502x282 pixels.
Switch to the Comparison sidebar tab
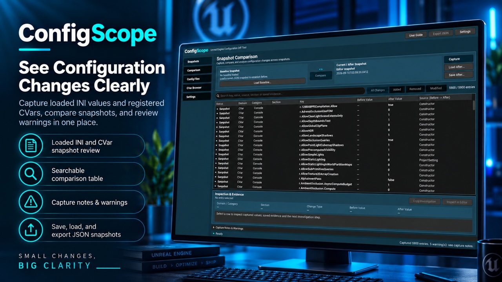point(198,70)
